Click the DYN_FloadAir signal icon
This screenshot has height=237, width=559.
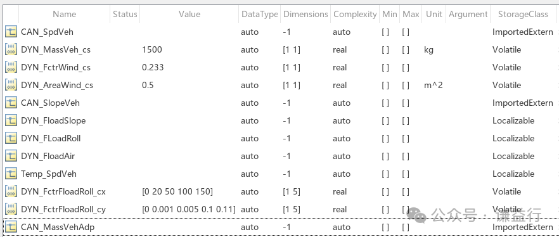pyautogui.click(x=11, y=156)
